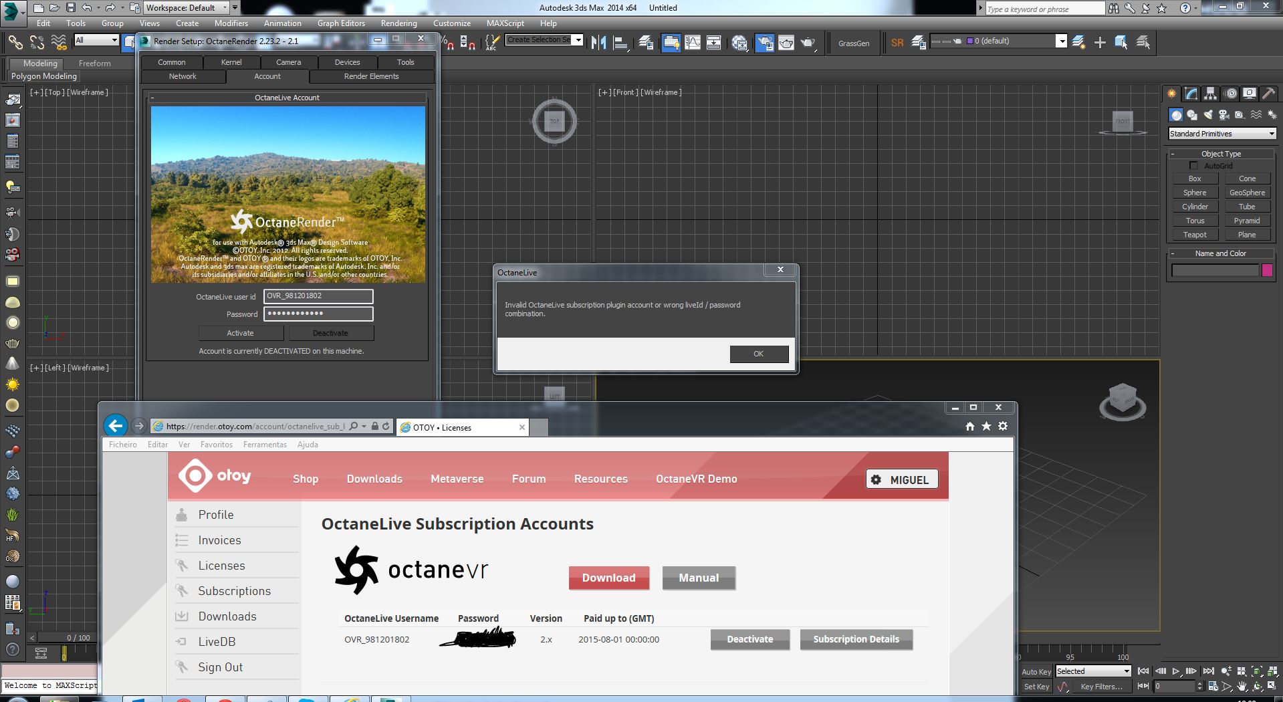Select the Geometry category icon
This screenshot has height=702, width=1283.
coord(1176,115)
